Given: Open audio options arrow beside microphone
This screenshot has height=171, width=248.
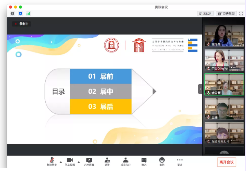Looking at the screenshot, I should coord(61,162).
